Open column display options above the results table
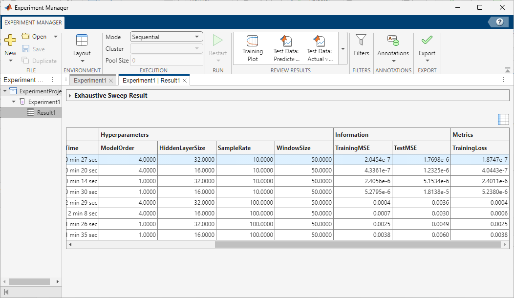 point(503,119)
